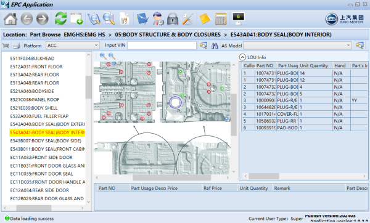Screen dimensions: 370x223
Task: Select E521E039:BODY SHELL entry
Action: pos(34,108)
